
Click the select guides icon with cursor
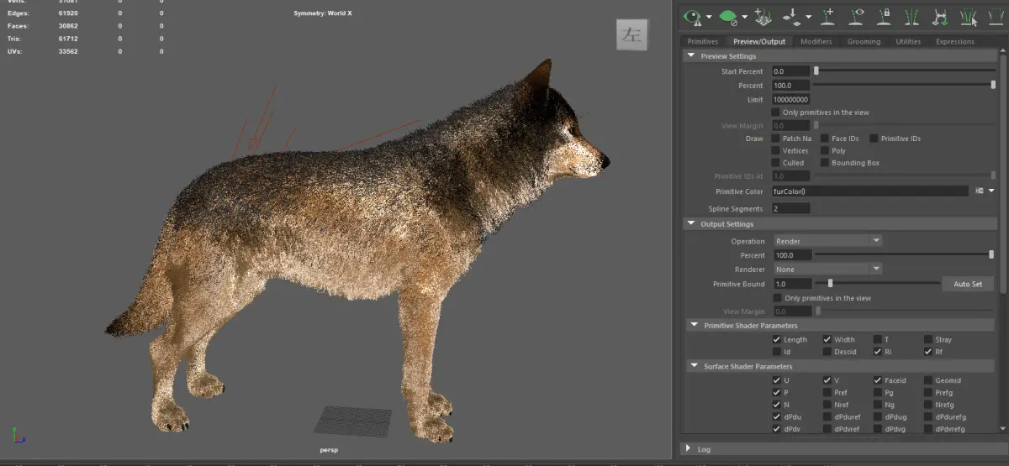[x=969, y=15]
